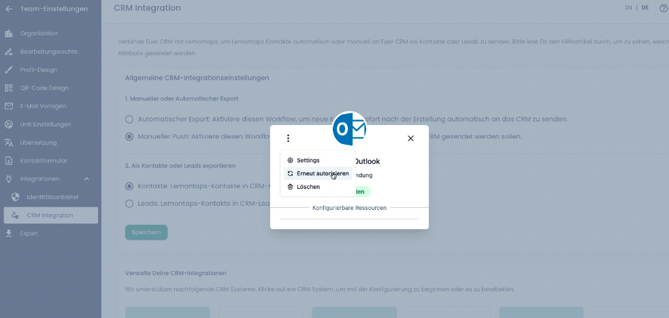Click the Konfigurierbare Ressourcen label
The image size is (669, 318).
tap(349, 208)
